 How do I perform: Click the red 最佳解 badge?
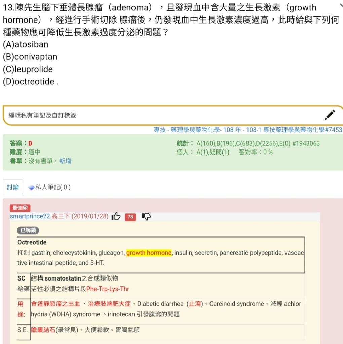coord(20,208)
